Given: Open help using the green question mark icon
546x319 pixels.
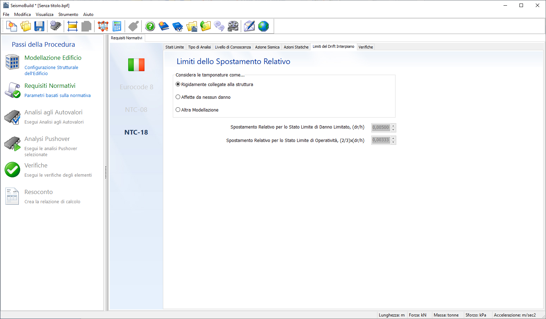Looking at the screenshot, I should point(150,26).
